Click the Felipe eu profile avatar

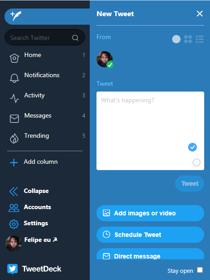tap(13, 244)
